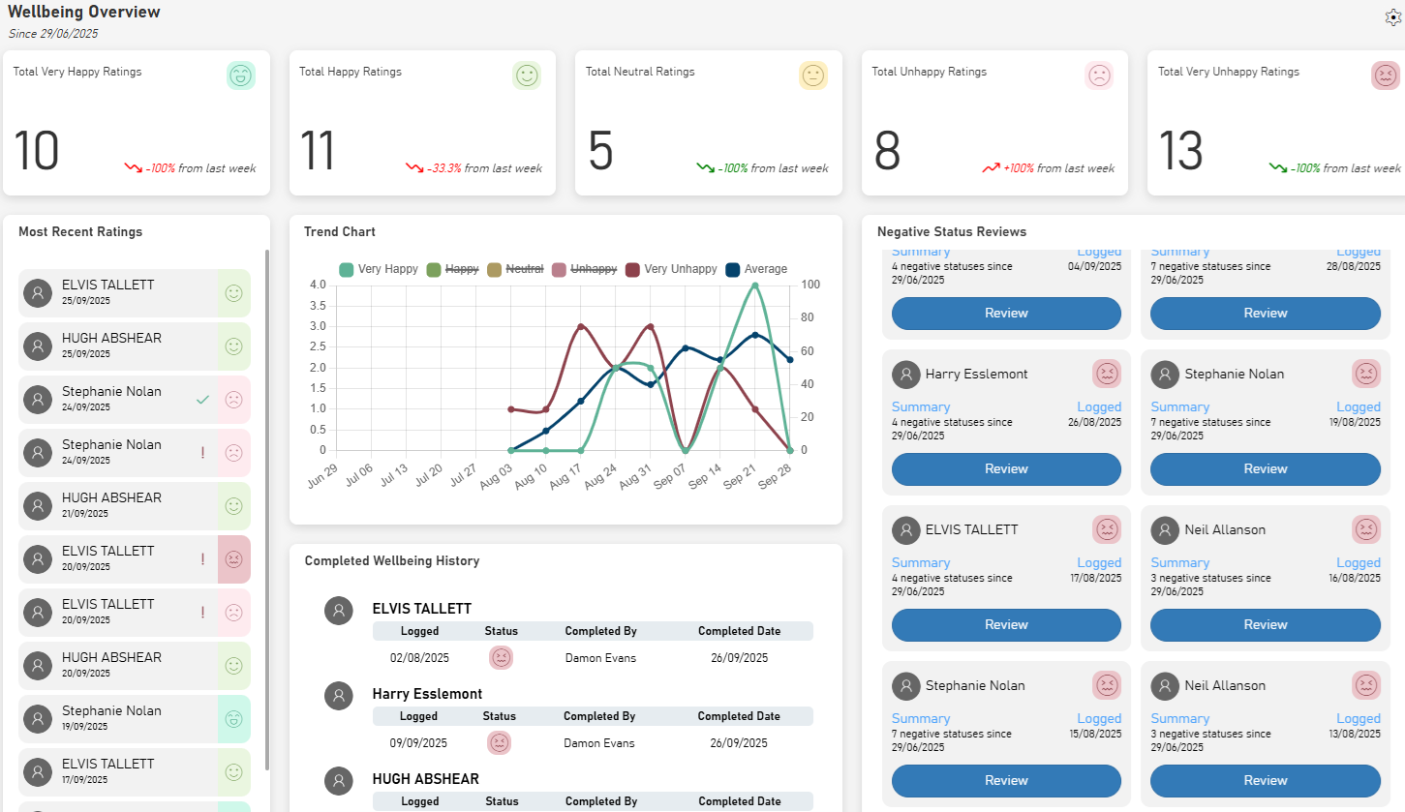Open Summary link on the Elvis Tallett review card

[x=920, y=562]
